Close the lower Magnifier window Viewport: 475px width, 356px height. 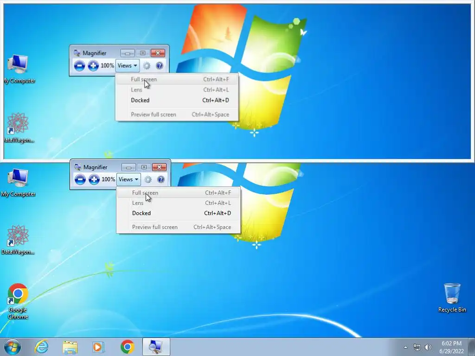(x=160, y=167)
